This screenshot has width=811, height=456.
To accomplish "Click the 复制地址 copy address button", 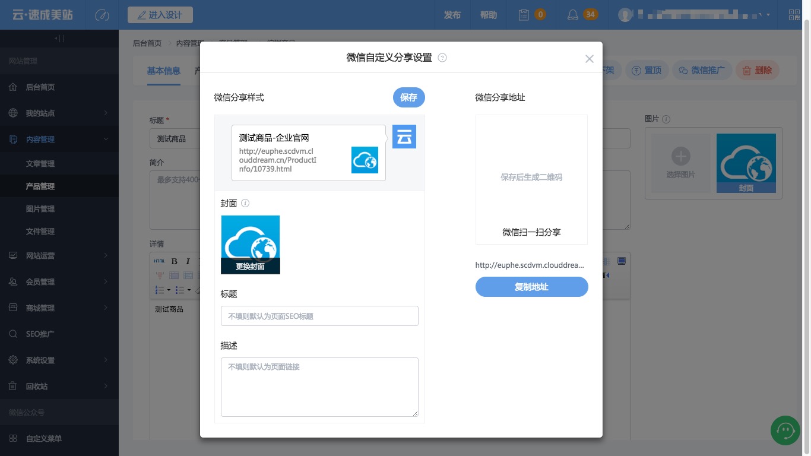I will coord(531,287).
